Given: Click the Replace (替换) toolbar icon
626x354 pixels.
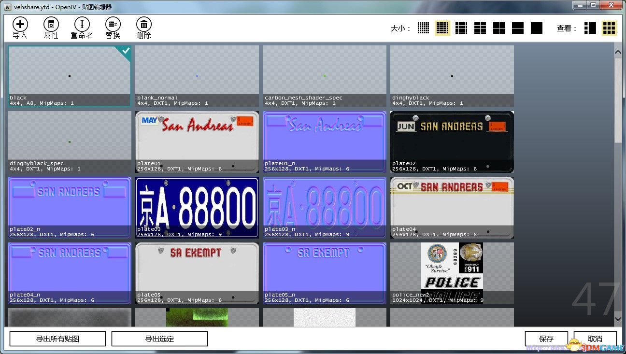Looking at the screenshot, I should coord(113,24).
